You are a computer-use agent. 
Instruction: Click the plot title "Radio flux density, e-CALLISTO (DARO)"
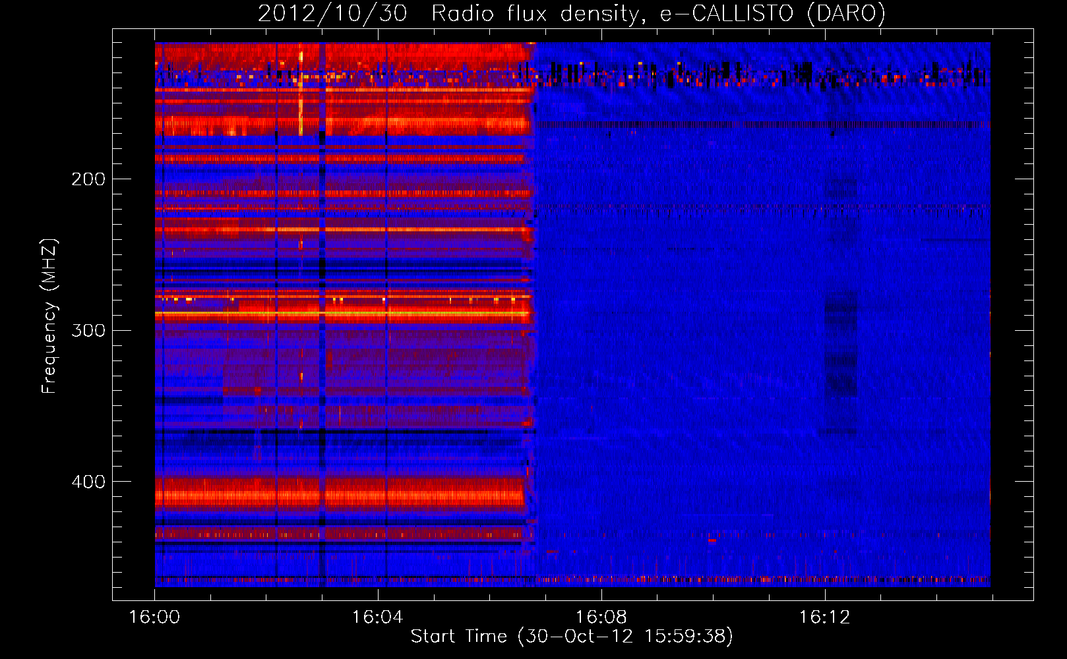coord(658,14)
